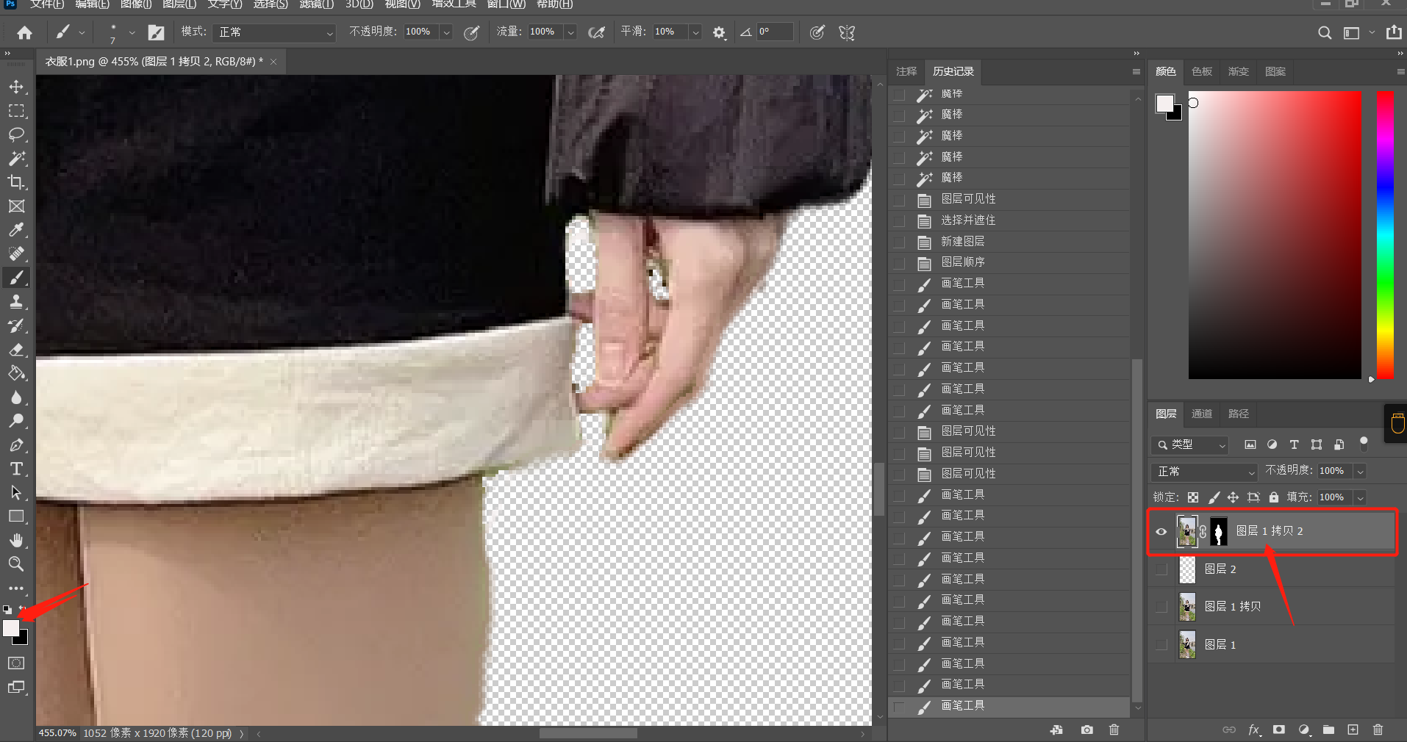Select the Path Selection tool
Screen dimensions: 1407x742
(x=16, y=493)
